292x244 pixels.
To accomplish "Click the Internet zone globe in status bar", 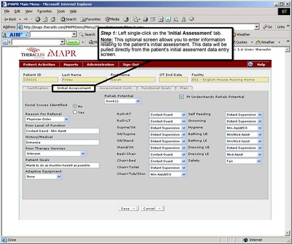I will pos(246,240).
